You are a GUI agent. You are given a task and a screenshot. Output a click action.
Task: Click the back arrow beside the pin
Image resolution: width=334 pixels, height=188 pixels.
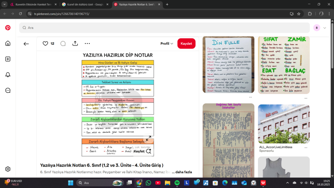(26, 43)
